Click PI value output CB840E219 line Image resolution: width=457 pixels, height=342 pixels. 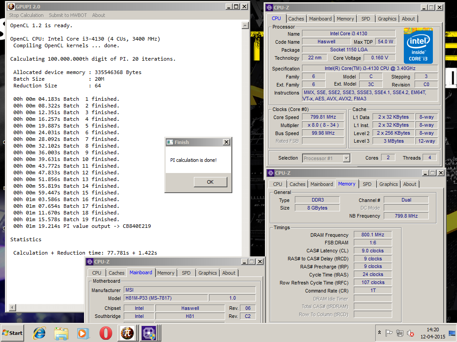click(x=82, y=226)
